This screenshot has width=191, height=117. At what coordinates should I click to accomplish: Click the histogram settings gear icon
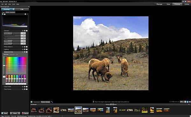coord(25,14)
